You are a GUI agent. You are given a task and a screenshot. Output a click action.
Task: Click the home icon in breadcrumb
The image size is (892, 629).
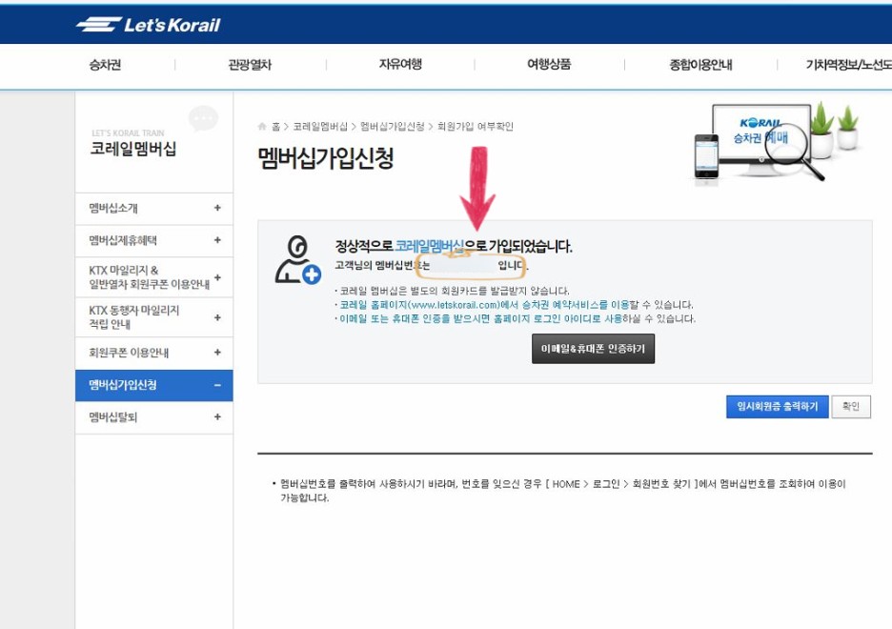(x=262, y=126)
